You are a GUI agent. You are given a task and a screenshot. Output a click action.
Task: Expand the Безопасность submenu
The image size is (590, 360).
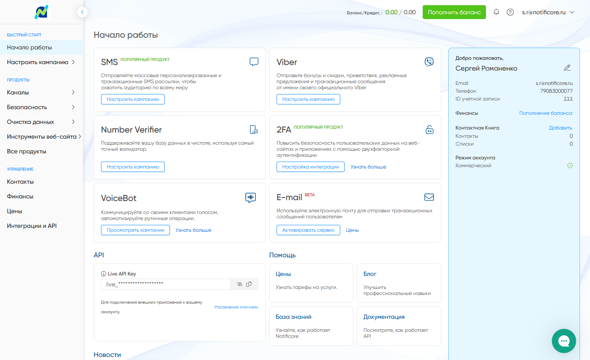click(x=41, y=107)
